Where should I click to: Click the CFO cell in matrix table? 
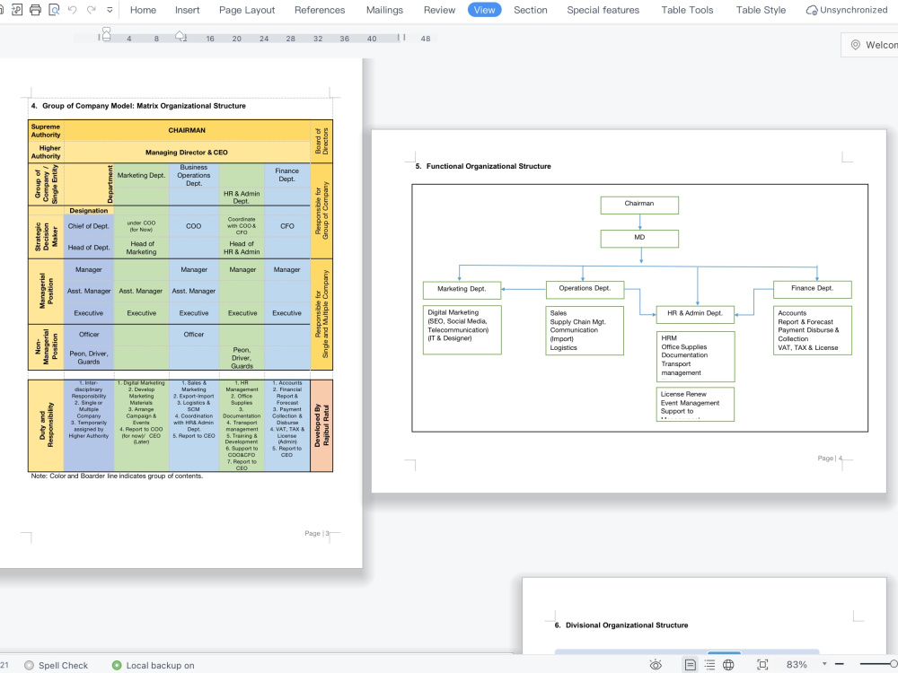tap(287, 226)
